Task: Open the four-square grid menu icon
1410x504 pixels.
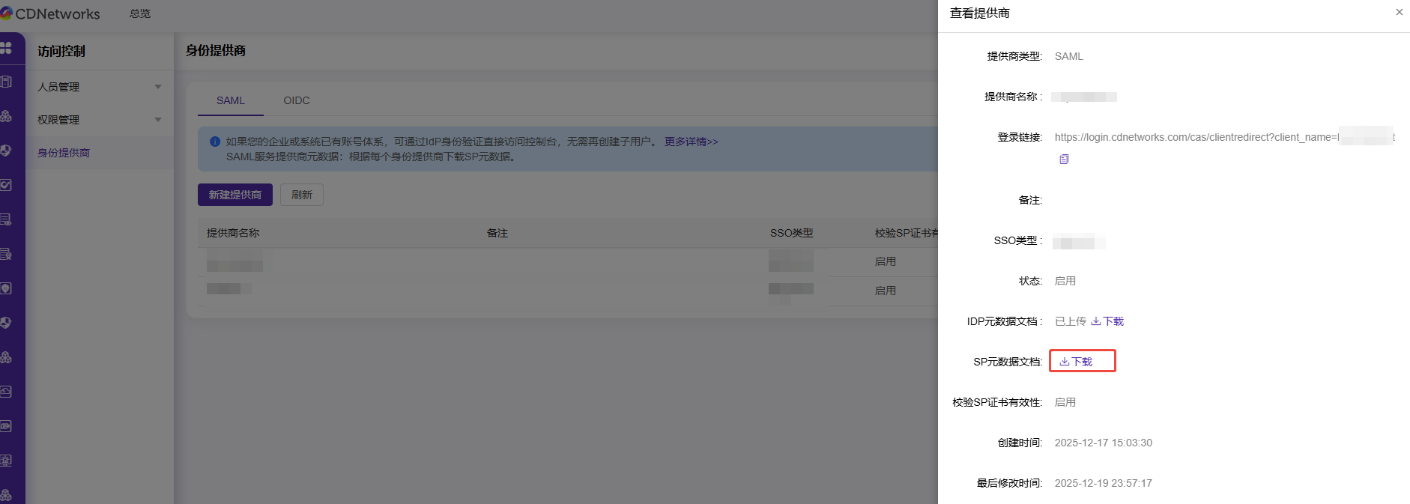Action: point(6,48)
